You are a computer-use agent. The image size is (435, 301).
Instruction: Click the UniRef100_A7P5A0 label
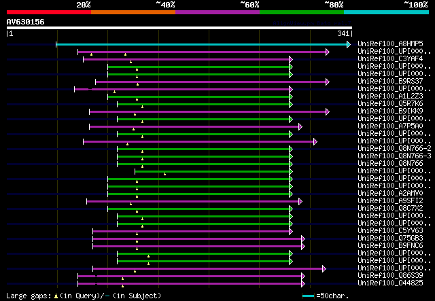(x=390, y=126)
